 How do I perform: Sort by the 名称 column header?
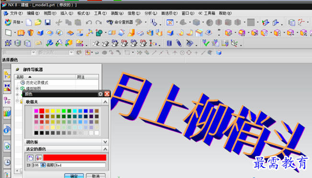(x=45, y=77)
